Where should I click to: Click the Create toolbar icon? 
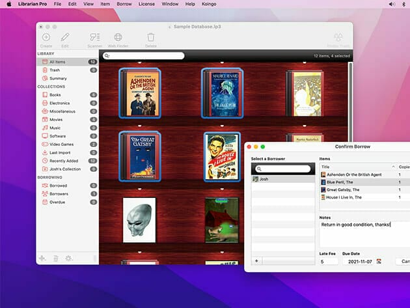pos(46,38)
